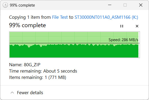Click the clock icon in the title bar

tap(5, 5)
